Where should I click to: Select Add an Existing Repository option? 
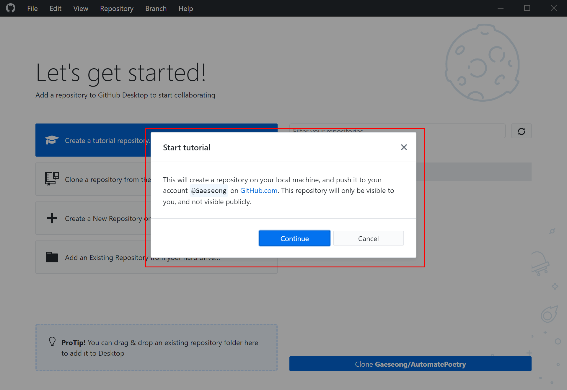[157, 257]
